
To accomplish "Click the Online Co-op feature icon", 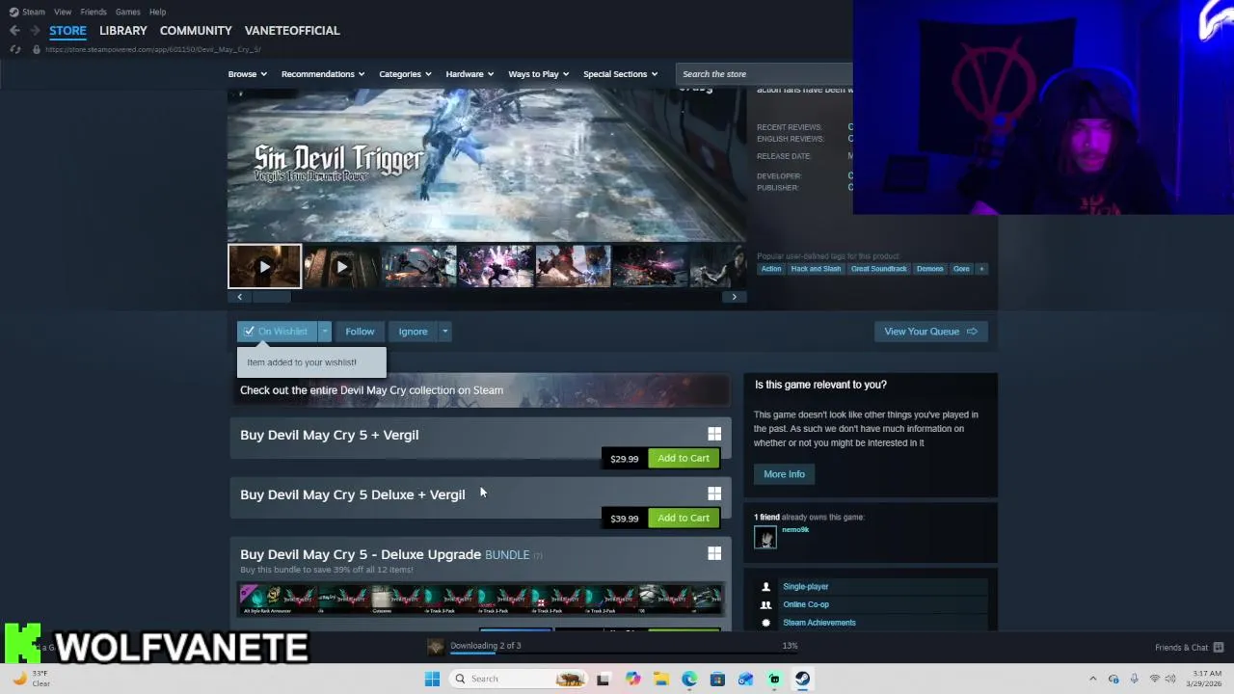I will click(x=765, y=604).
